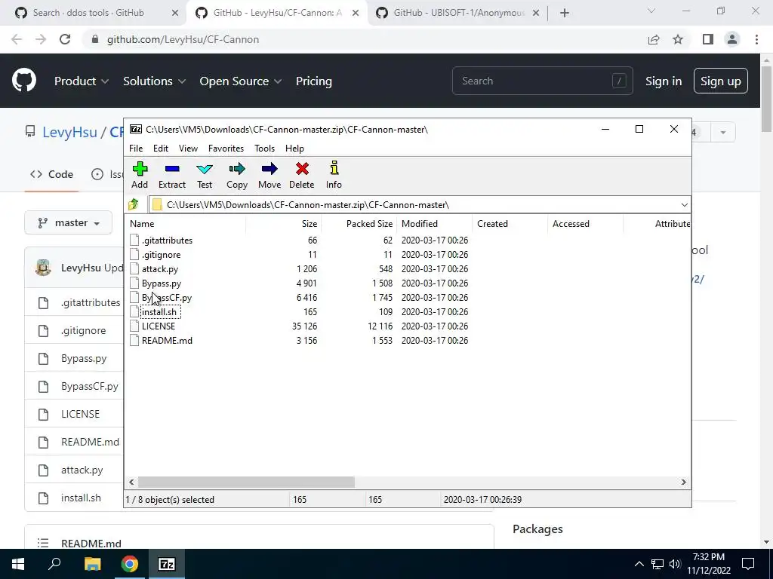Click the right arrow of the 7-Zip scrollbar
Image resolution: width=773 pixels, height=579 pixels.
tap(684, 482)
